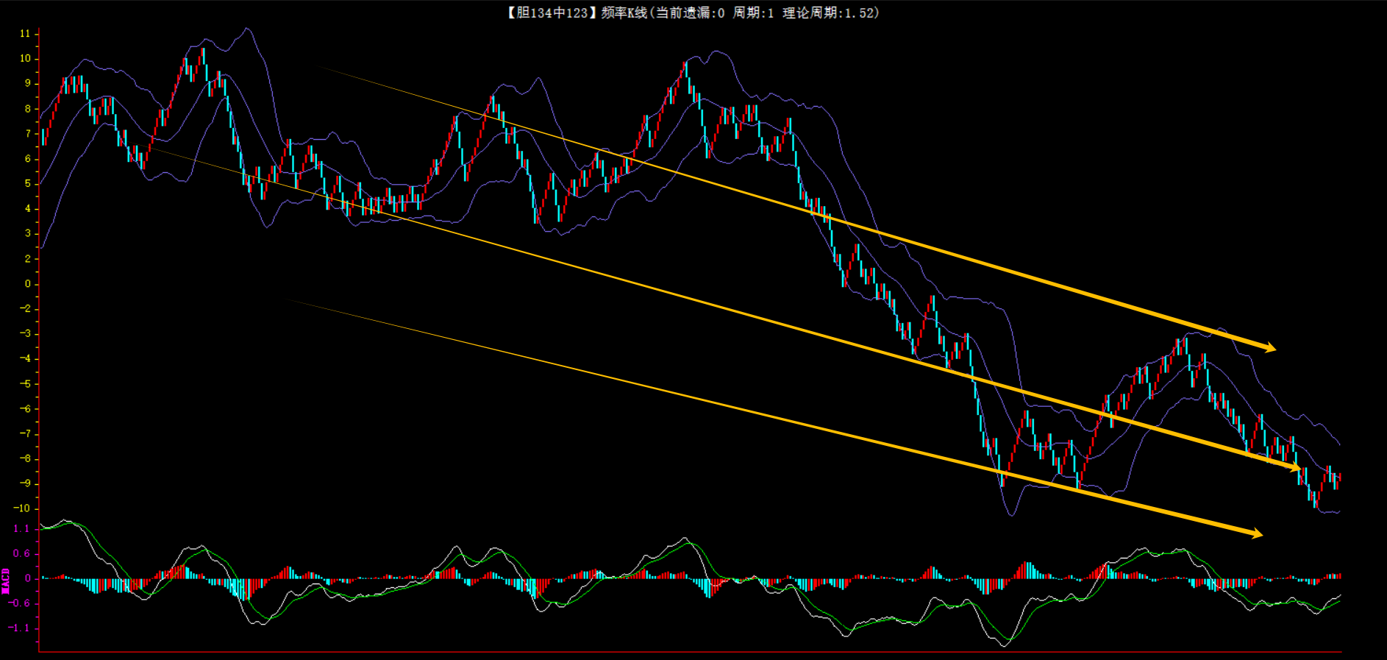Click the 5 tick label on the price axis
The image size is (1387, 660).
[28, 184]
